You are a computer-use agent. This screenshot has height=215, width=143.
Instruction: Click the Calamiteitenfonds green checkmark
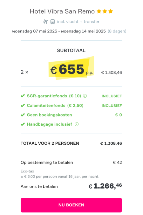pyautogui.click(x=23, y=106)
